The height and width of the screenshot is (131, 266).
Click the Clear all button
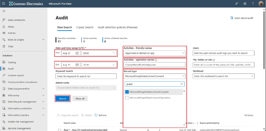tap(80, 98)
